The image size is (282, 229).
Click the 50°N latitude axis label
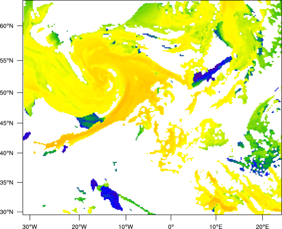coord(7,93)
